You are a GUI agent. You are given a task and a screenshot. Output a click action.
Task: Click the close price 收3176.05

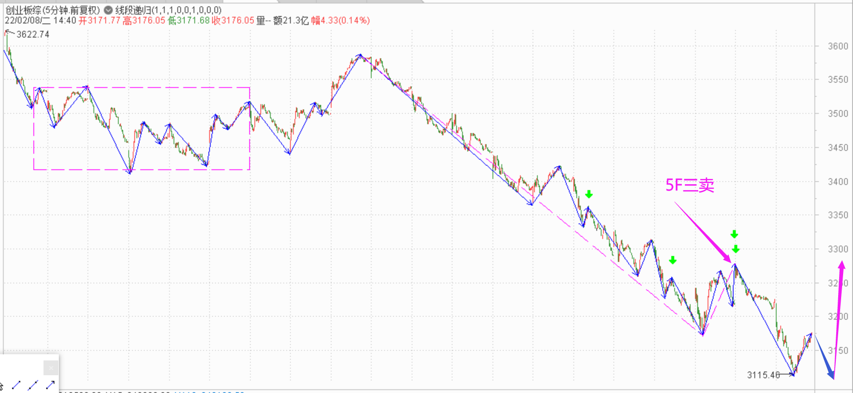pyautogui.click(x=233, y=20)
